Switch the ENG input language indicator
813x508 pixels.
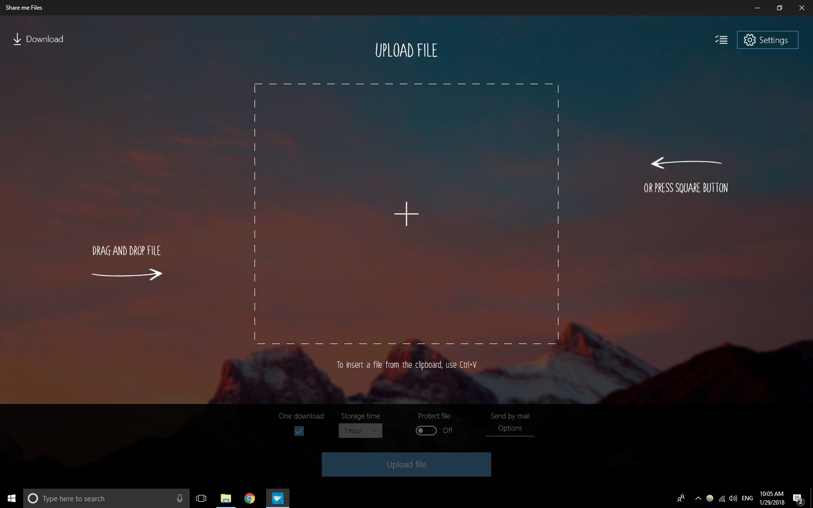tap(747, 498)
